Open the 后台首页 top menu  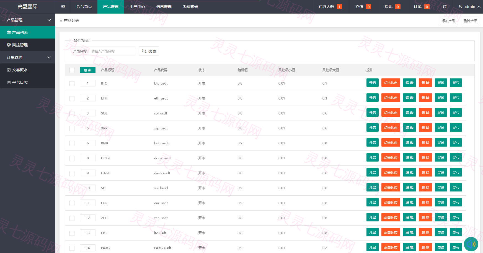coord(84,7)
